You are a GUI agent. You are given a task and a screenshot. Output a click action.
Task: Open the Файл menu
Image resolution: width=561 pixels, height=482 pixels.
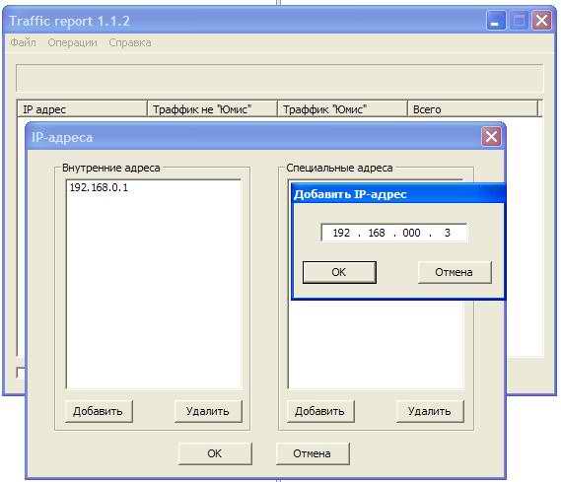[23, 42]
